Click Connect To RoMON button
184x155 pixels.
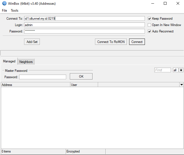(x=111, y=42)
